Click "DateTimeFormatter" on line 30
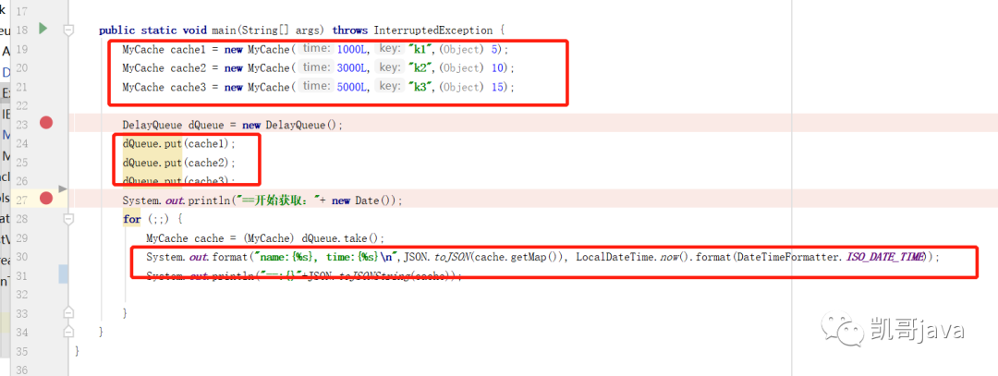 (x=788, y=257)
